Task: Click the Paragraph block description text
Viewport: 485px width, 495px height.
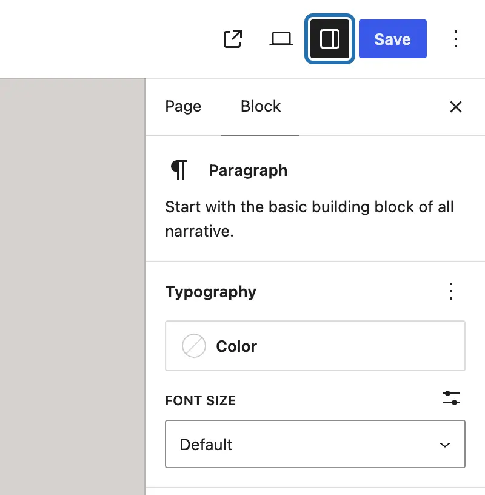Action: [309, 219]
